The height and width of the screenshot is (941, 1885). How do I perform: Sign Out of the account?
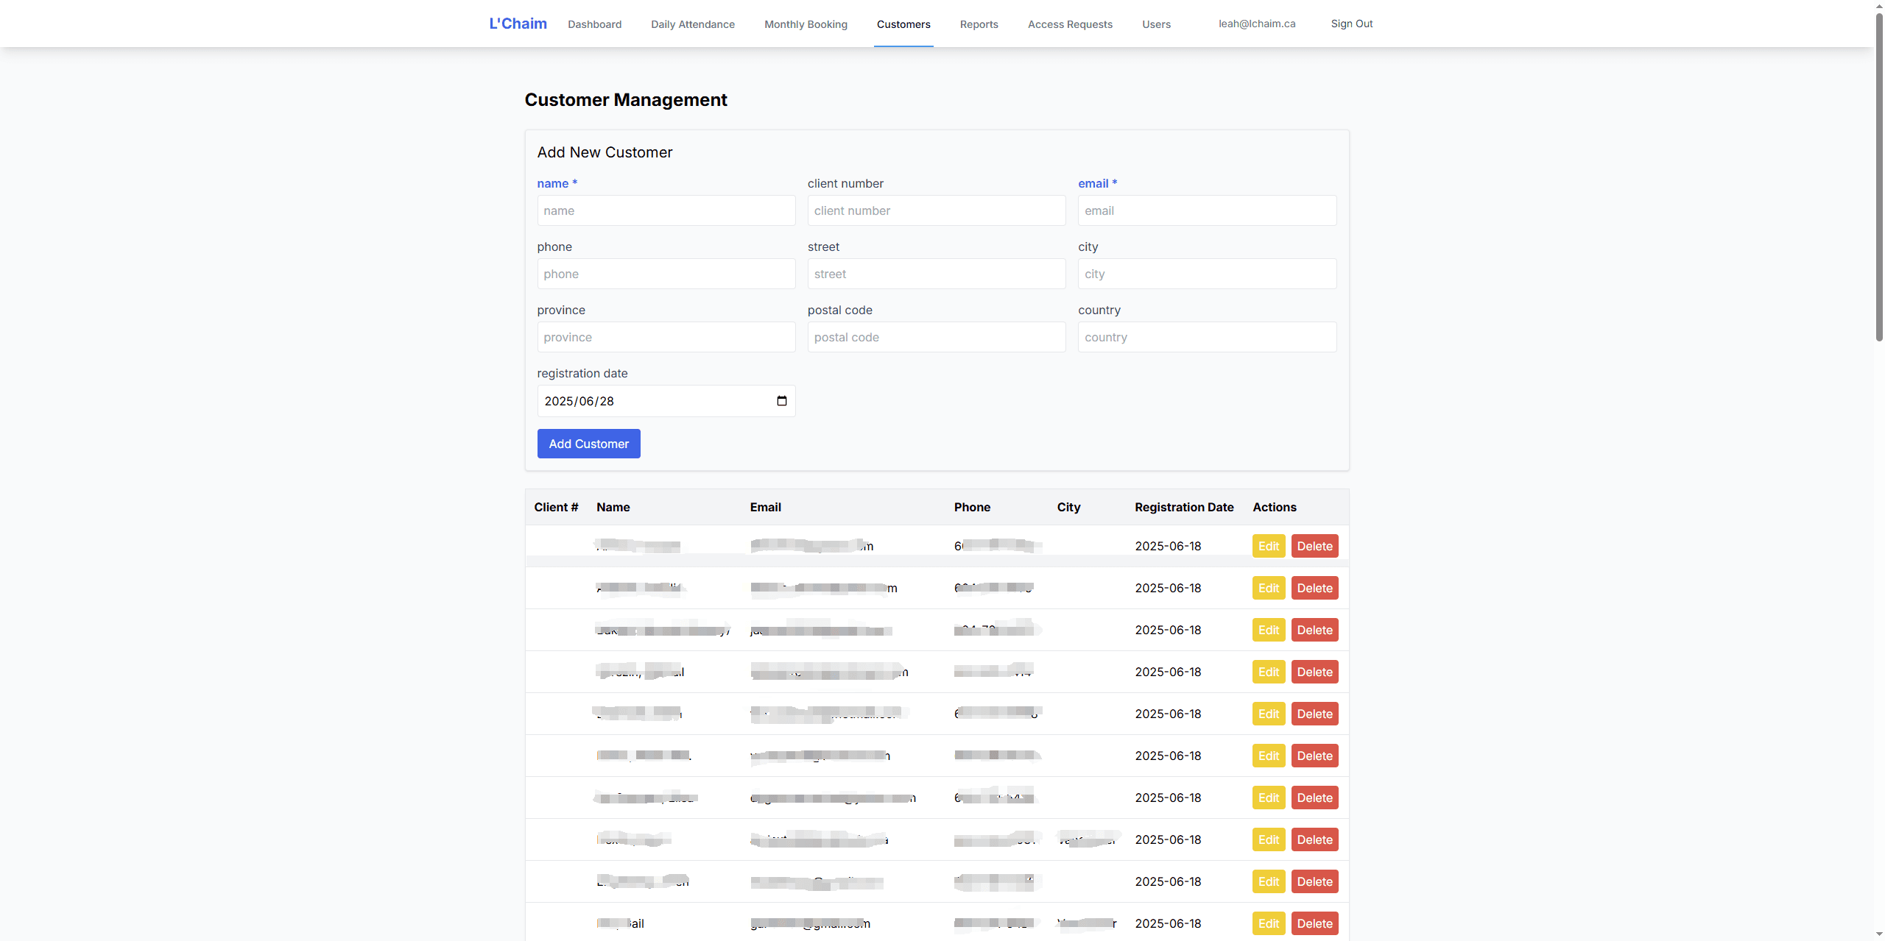point(1351,24)
